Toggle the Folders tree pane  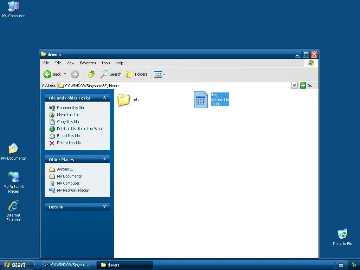137,74
